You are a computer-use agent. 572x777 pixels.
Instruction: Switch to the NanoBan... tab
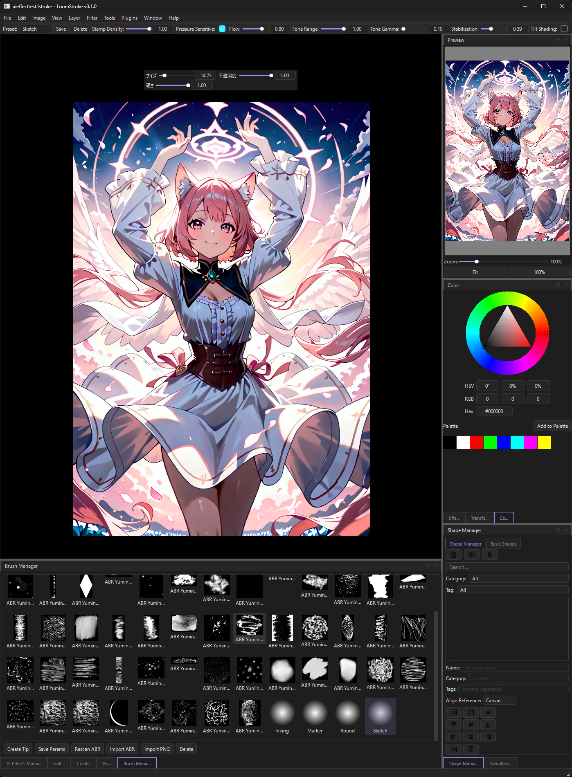[x=501, y=764]
